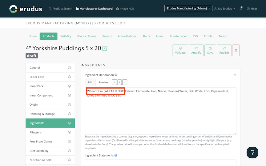This screenshot has width=266, height=166.
Task: Click check icon on Outer Case row
Action: [x=70, y=77]
